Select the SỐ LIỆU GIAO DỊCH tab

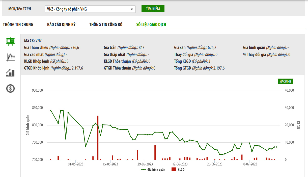[x=151, y=25]
